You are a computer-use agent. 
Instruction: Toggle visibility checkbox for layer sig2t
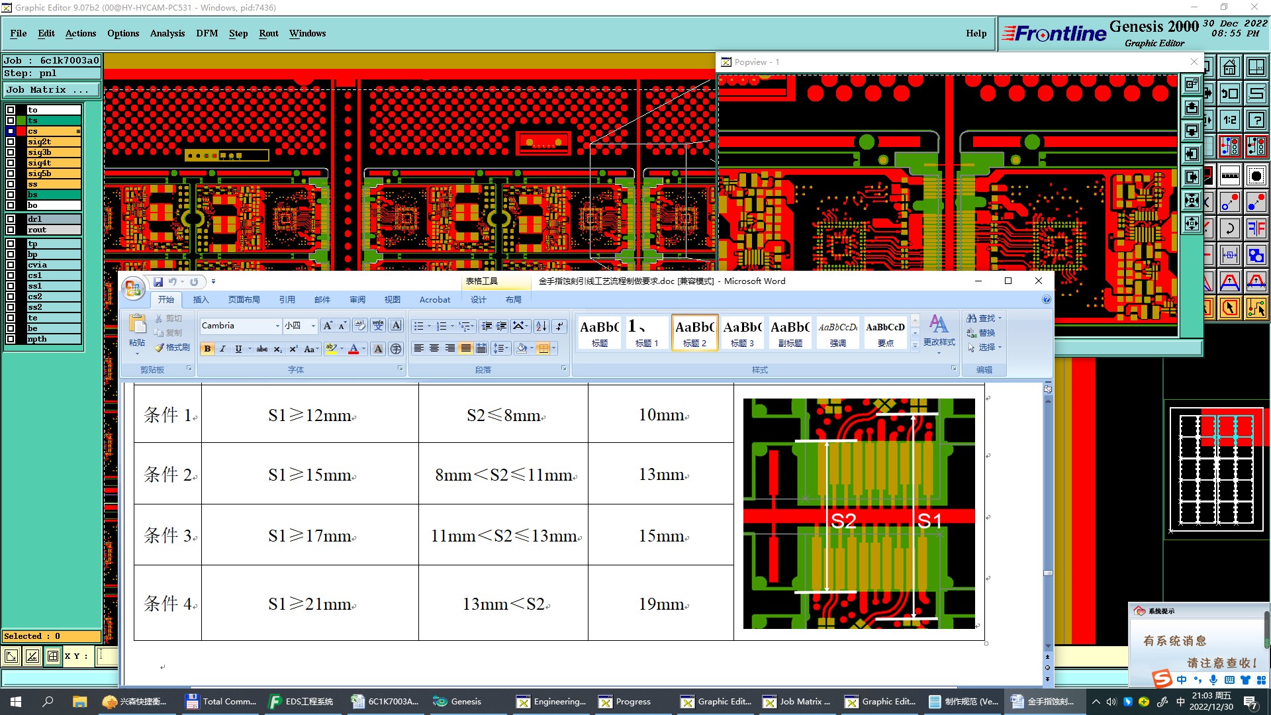pyautogui.click(x=11, y=142)
